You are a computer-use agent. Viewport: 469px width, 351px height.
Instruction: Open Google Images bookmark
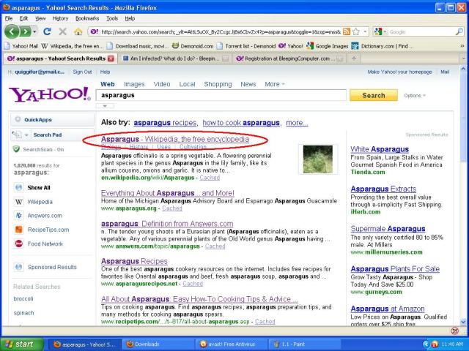(328, 46)
